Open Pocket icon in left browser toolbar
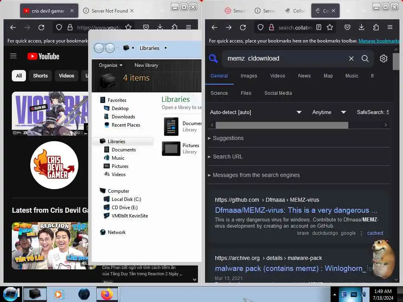Image resolution: width=403 pixels, height=302 pixels. (146, 27)
